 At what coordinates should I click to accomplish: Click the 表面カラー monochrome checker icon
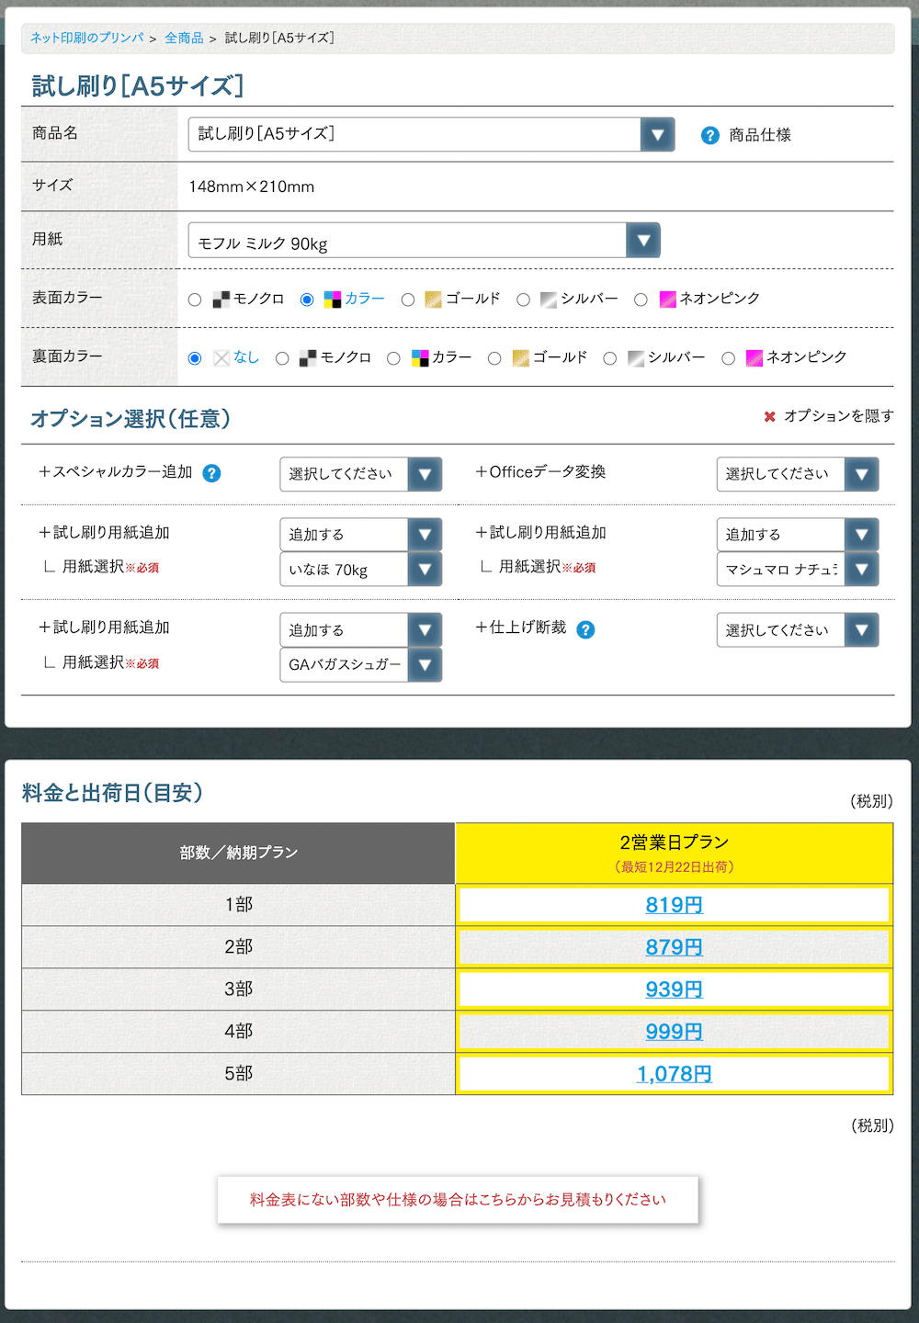221,300
